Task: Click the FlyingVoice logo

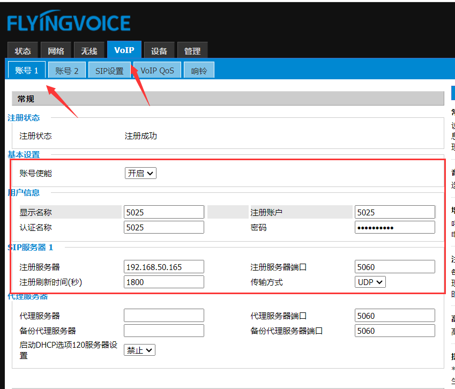Action: point(69,23)
